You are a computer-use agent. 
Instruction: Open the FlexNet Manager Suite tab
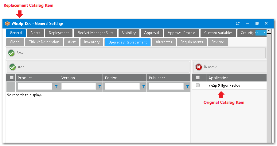(x=95, y=33)
